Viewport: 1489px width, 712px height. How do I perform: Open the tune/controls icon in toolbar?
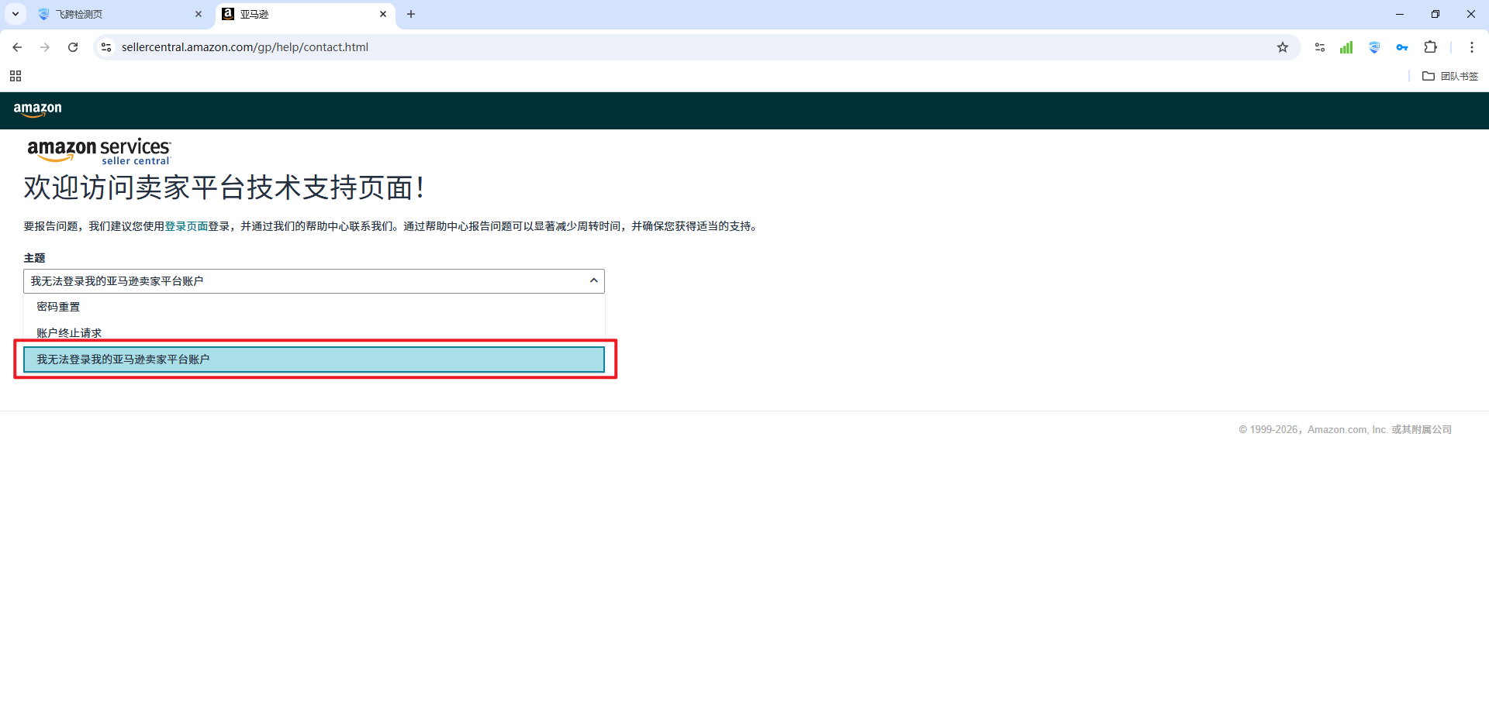point(1320,47)
